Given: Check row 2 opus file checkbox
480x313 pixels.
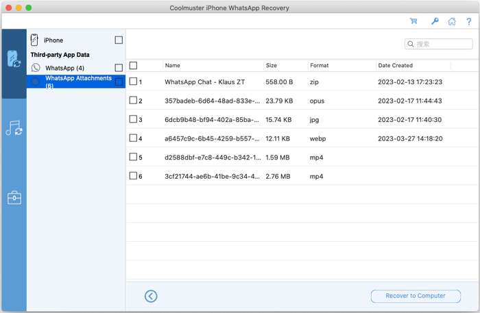Looking at the screenshot, I should [x=133, y=100].
